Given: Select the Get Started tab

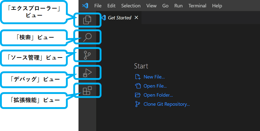Looking at the screenshot, I should 119,18.
